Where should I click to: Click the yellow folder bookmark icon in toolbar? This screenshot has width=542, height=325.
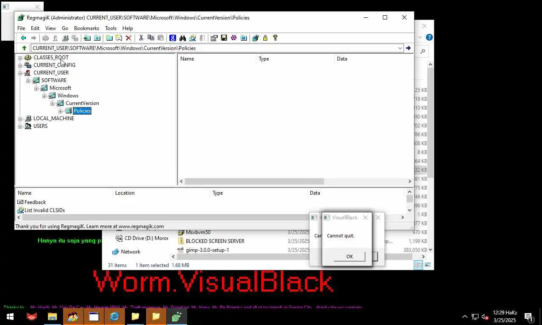coord(109,38)
